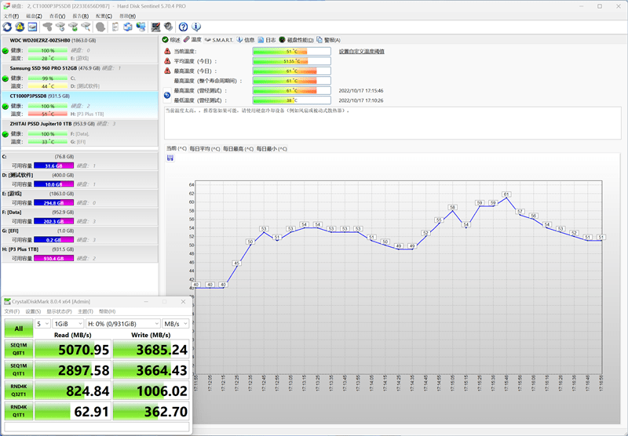The width and height of the screenshot is (628, 436).
Task: Switch to the 日志 log tab
Action: click(x=267, y=39)
